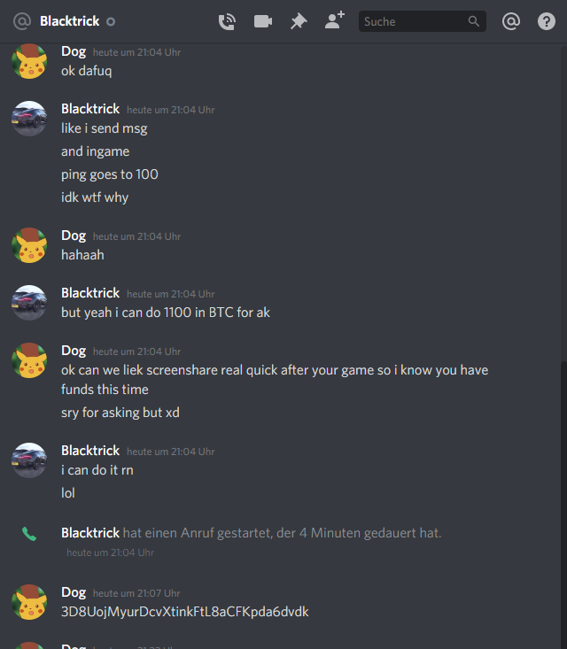Open Dog's Pikachu avatar on 'ok dafuq'

(29, 61)
